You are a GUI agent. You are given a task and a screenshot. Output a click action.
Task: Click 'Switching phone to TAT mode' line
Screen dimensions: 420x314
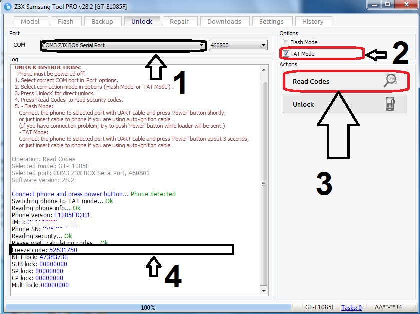62,201
